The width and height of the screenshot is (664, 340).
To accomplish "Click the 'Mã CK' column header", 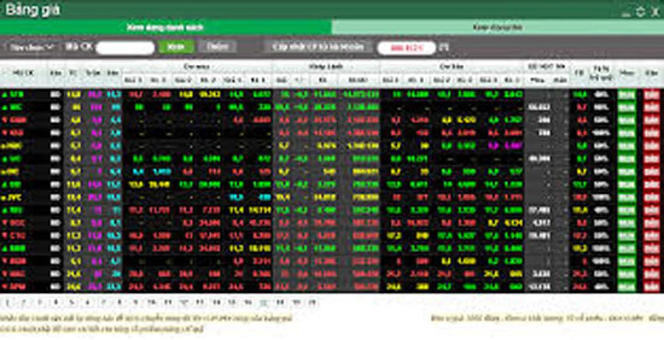I will 24,73.
